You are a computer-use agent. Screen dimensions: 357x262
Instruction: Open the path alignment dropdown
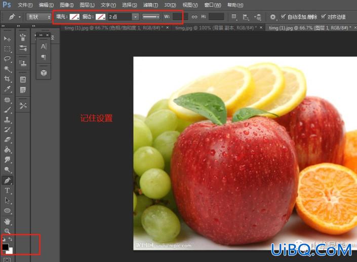pos(246,17)
